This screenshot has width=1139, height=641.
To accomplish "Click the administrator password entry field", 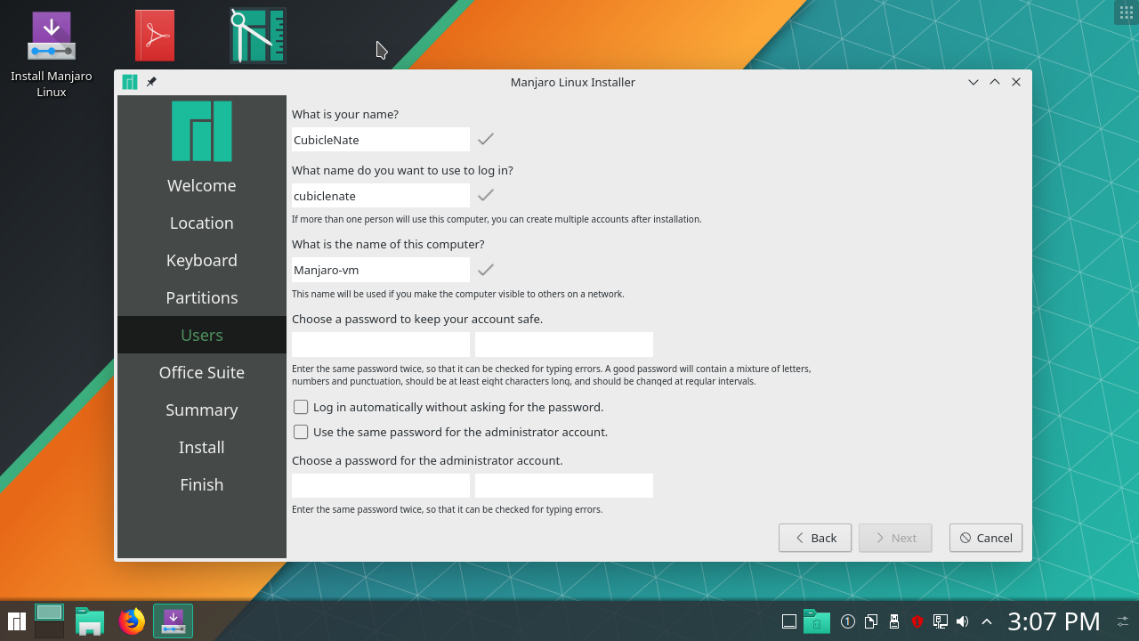I will (381, 485).
